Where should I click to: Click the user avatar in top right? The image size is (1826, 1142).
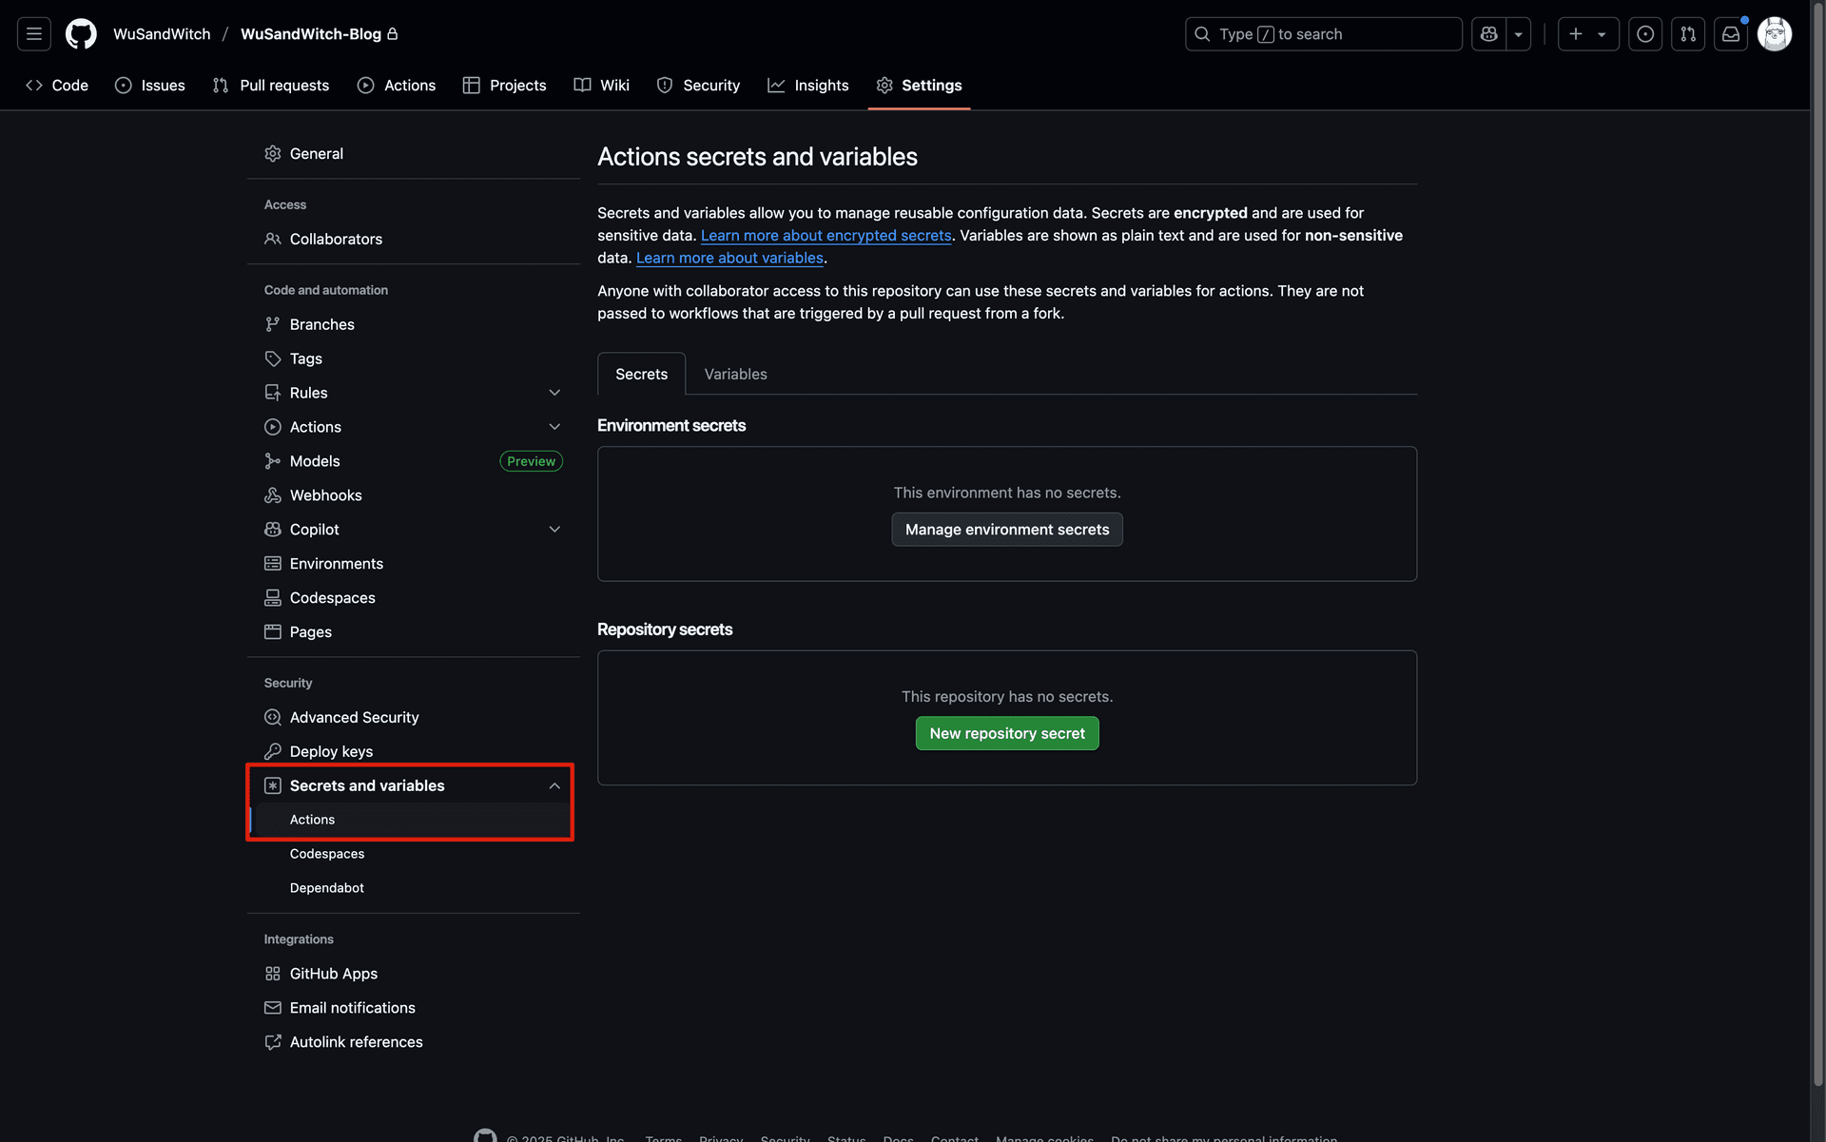tap(1775, 34)
